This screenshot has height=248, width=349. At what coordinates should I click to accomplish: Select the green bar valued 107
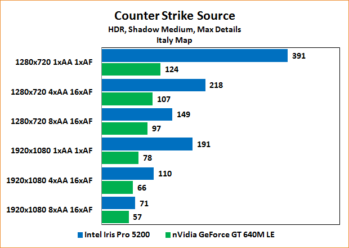(127, 99)
